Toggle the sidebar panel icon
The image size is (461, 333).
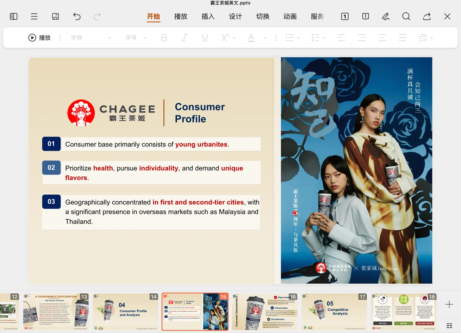[14, 16]
